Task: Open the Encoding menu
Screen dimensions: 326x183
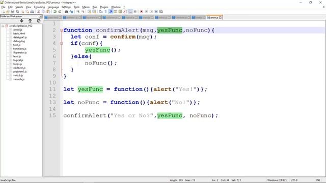Action: pos(39,7)
